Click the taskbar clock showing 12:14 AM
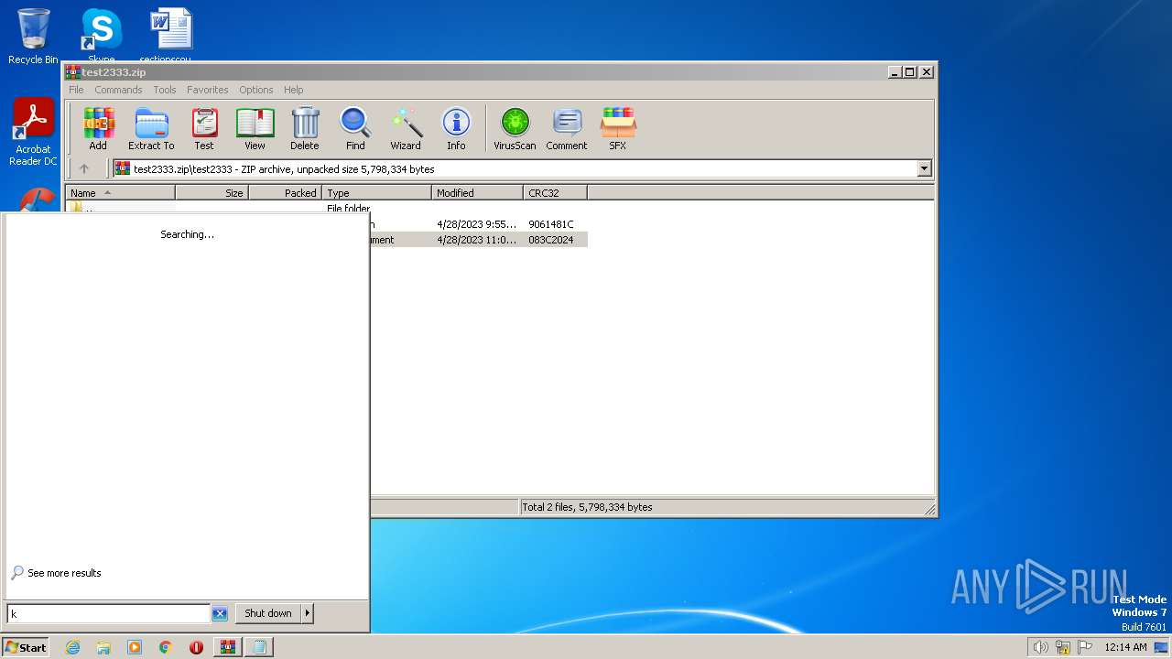 [1125, 647]
